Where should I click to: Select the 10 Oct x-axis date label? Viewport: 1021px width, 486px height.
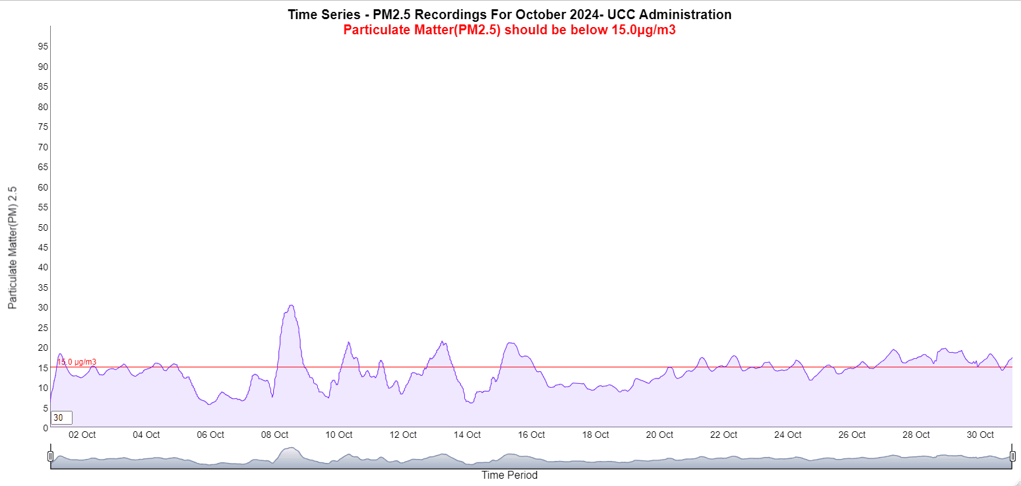tap(339, 435)
